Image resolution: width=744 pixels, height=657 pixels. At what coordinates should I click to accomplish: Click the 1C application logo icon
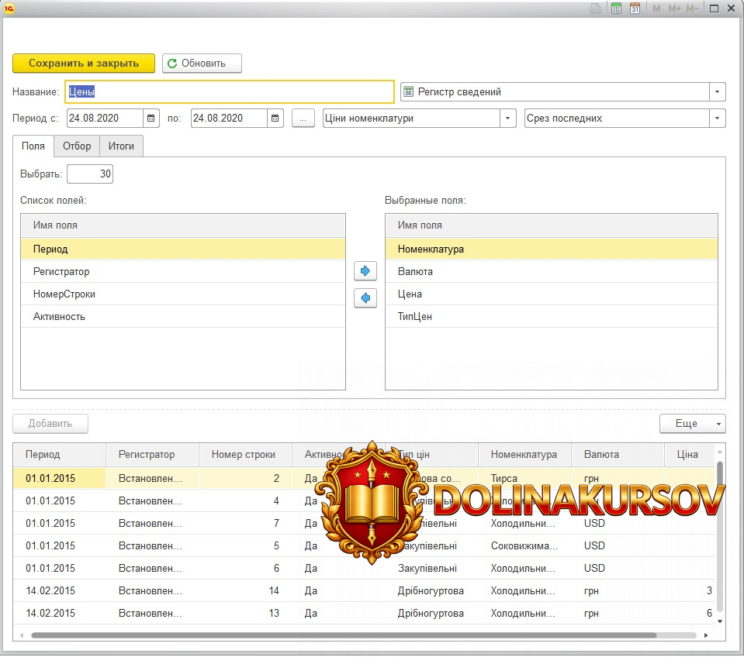tap(10, 8)
